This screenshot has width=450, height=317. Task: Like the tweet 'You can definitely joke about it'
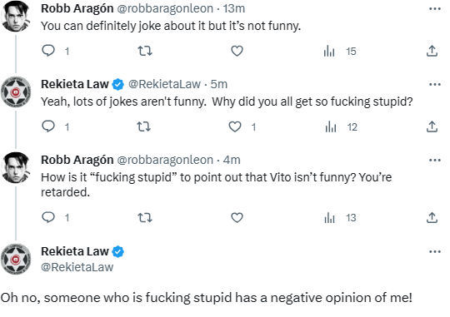coord(237,51)
